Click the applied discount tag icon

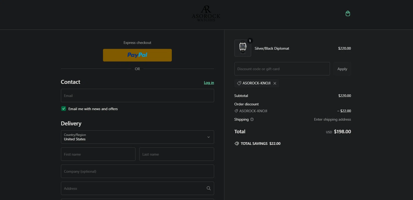coord(239,83)
